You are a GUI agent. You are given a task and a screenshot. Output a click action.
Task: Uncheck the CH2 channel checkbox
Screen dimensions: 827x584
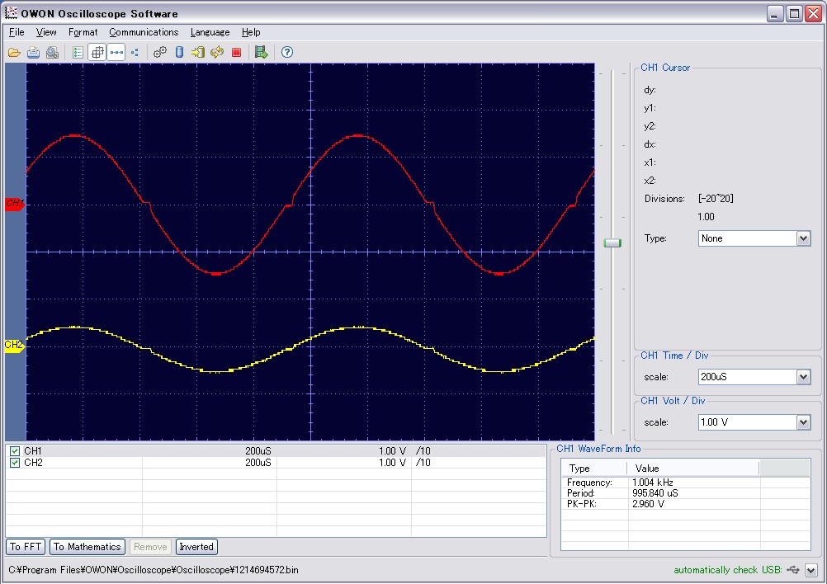[x=15, y=463]
